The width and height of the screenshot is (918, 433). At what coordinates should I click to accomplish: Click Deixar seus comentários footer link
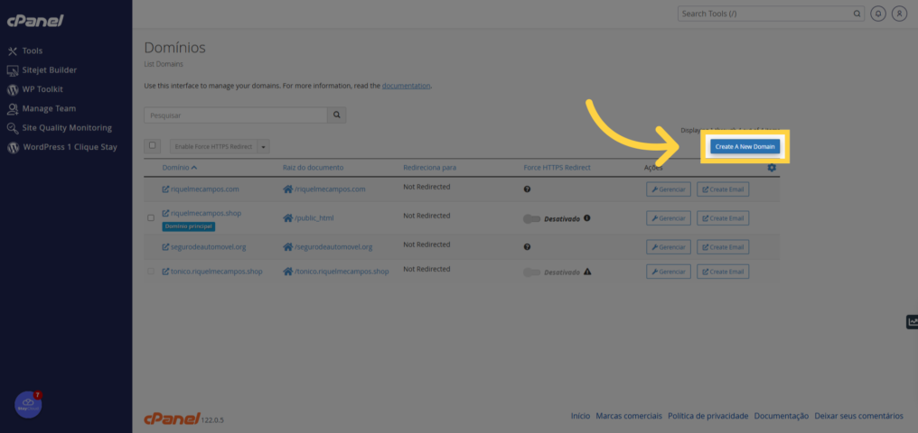coord(859,416)
